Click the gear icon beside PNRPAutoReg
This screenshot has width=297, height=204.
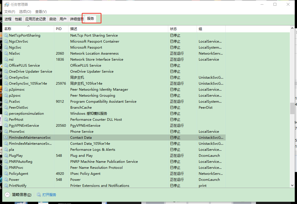point(6,161)
